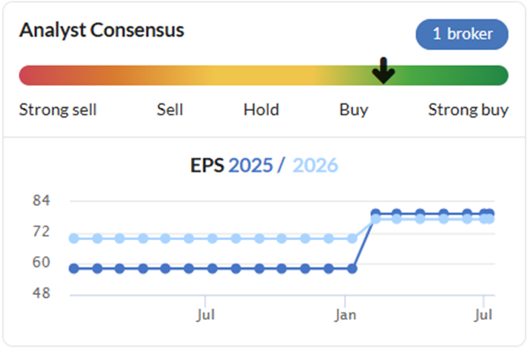This screenshot has height=348, width=531.
Task: Click the 48 y-axis value label
Action: click(41, 293)
